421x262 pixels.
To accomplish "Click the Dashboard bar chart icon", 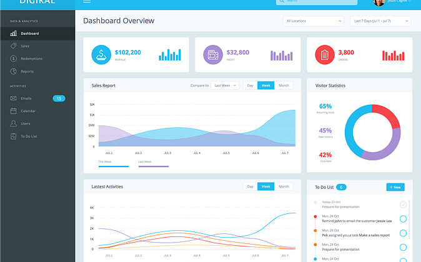I will 13,33.
